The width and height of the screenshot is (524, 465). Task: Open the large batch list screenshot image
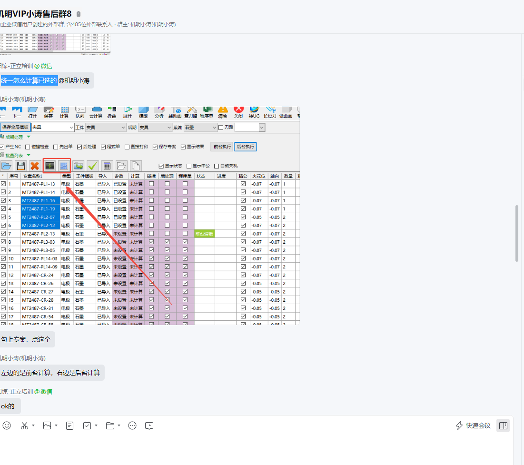click(150, 216)
